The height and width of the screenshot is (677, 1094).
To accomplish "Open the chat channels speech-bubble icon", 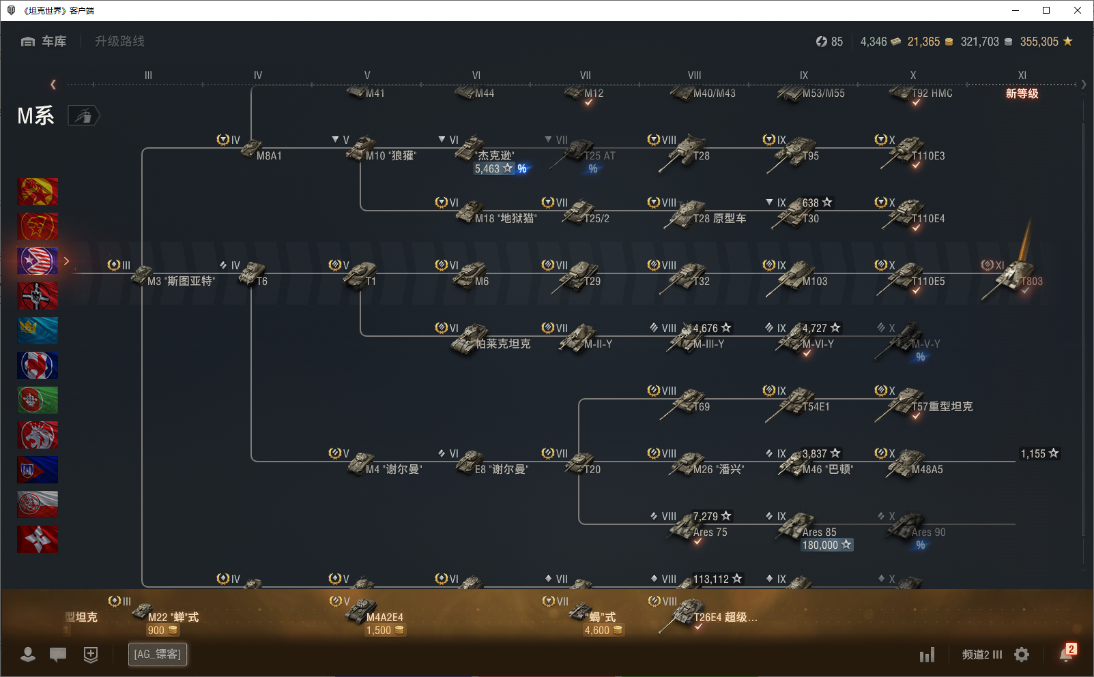I will (58, 655).
